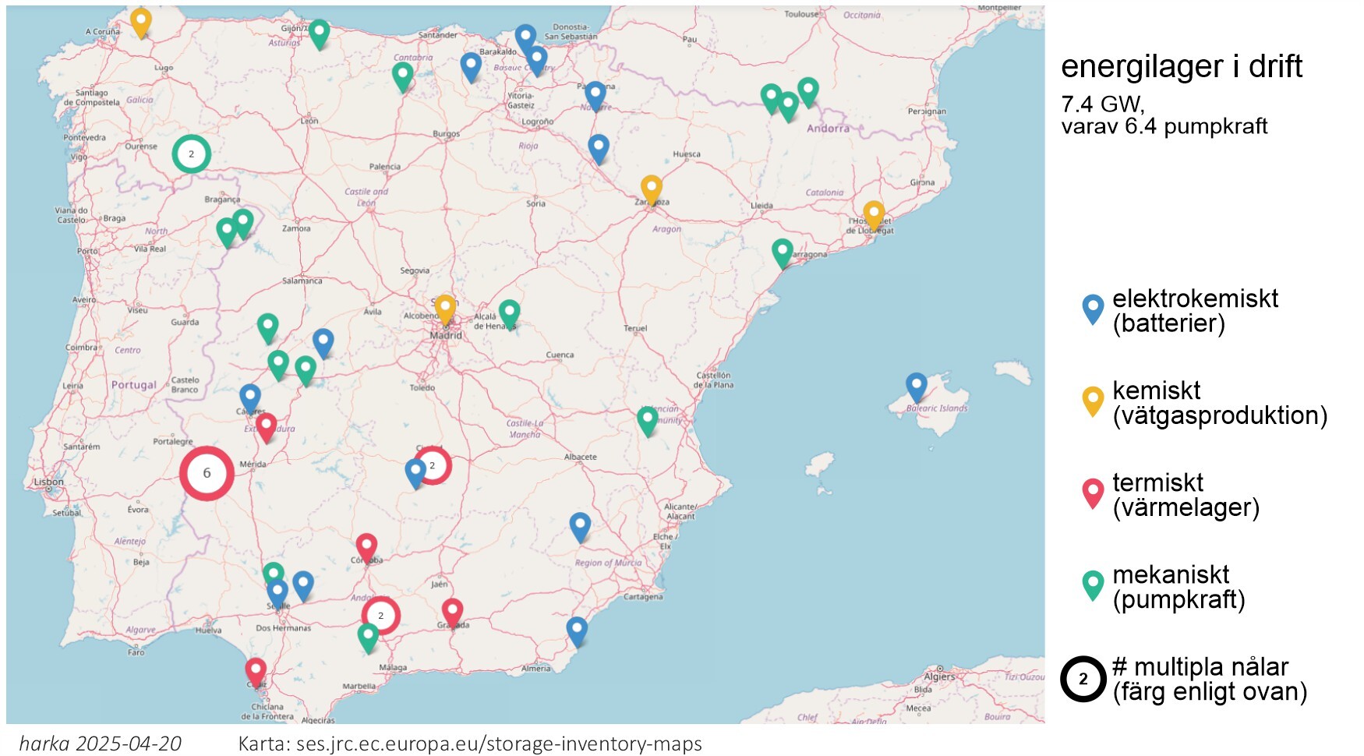Click the black multipla nålar legend circle

click(x=1083, y=679)
